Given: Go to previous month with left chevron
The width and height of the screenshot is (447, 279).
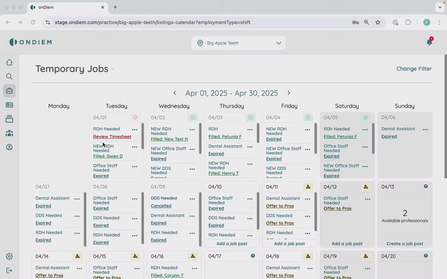Looking at the screenshot, I should click(175, 93).
